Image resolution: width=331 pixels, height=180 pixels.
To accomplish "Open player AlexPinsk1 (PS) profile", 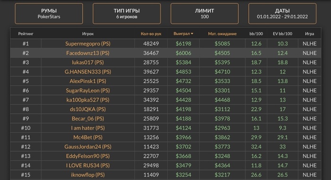I will point(88,81).
